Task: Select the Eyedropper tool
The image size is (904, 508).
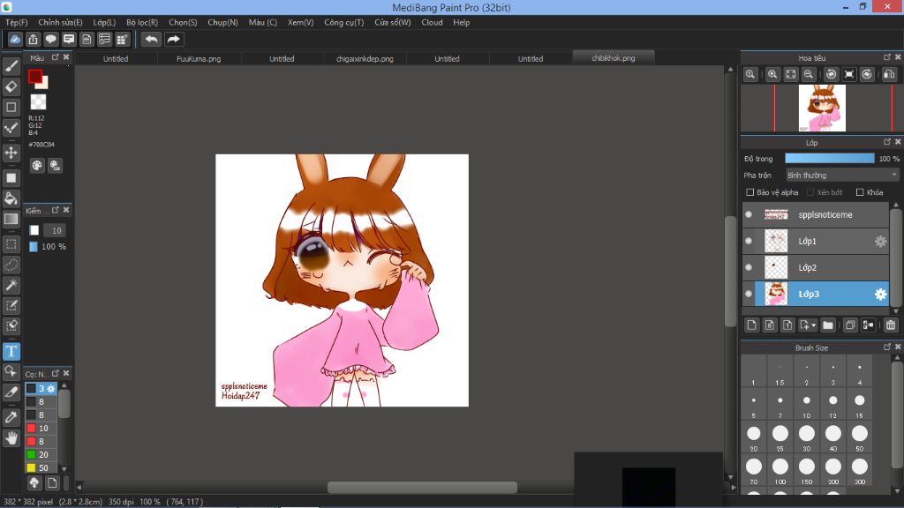Action: click(11, 416)
